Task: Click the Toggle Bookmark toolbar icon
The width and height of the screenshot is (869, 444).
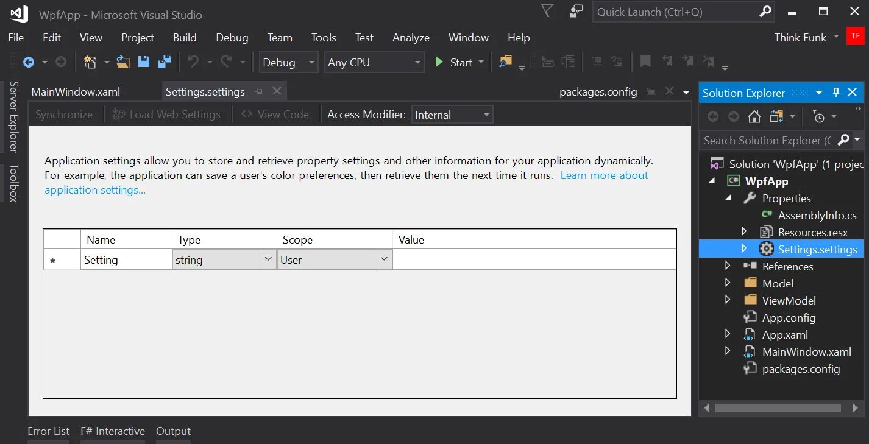Action: tap(645, 62)
